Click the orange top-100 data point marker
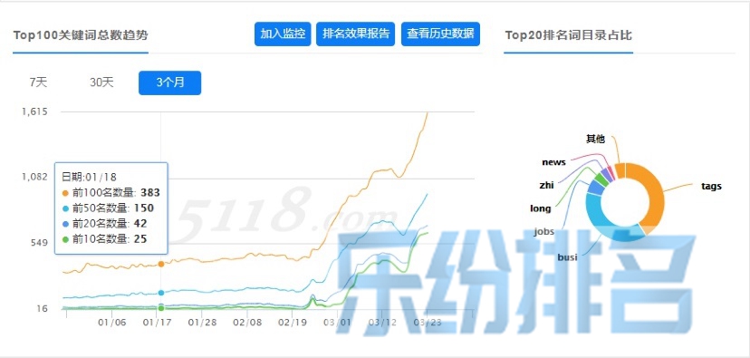This screenshot has height=358, width=750. 161,264
